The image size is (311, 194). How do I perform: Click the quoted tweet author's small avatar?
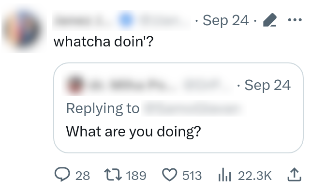pyautogui.click(x=74, y=86)
